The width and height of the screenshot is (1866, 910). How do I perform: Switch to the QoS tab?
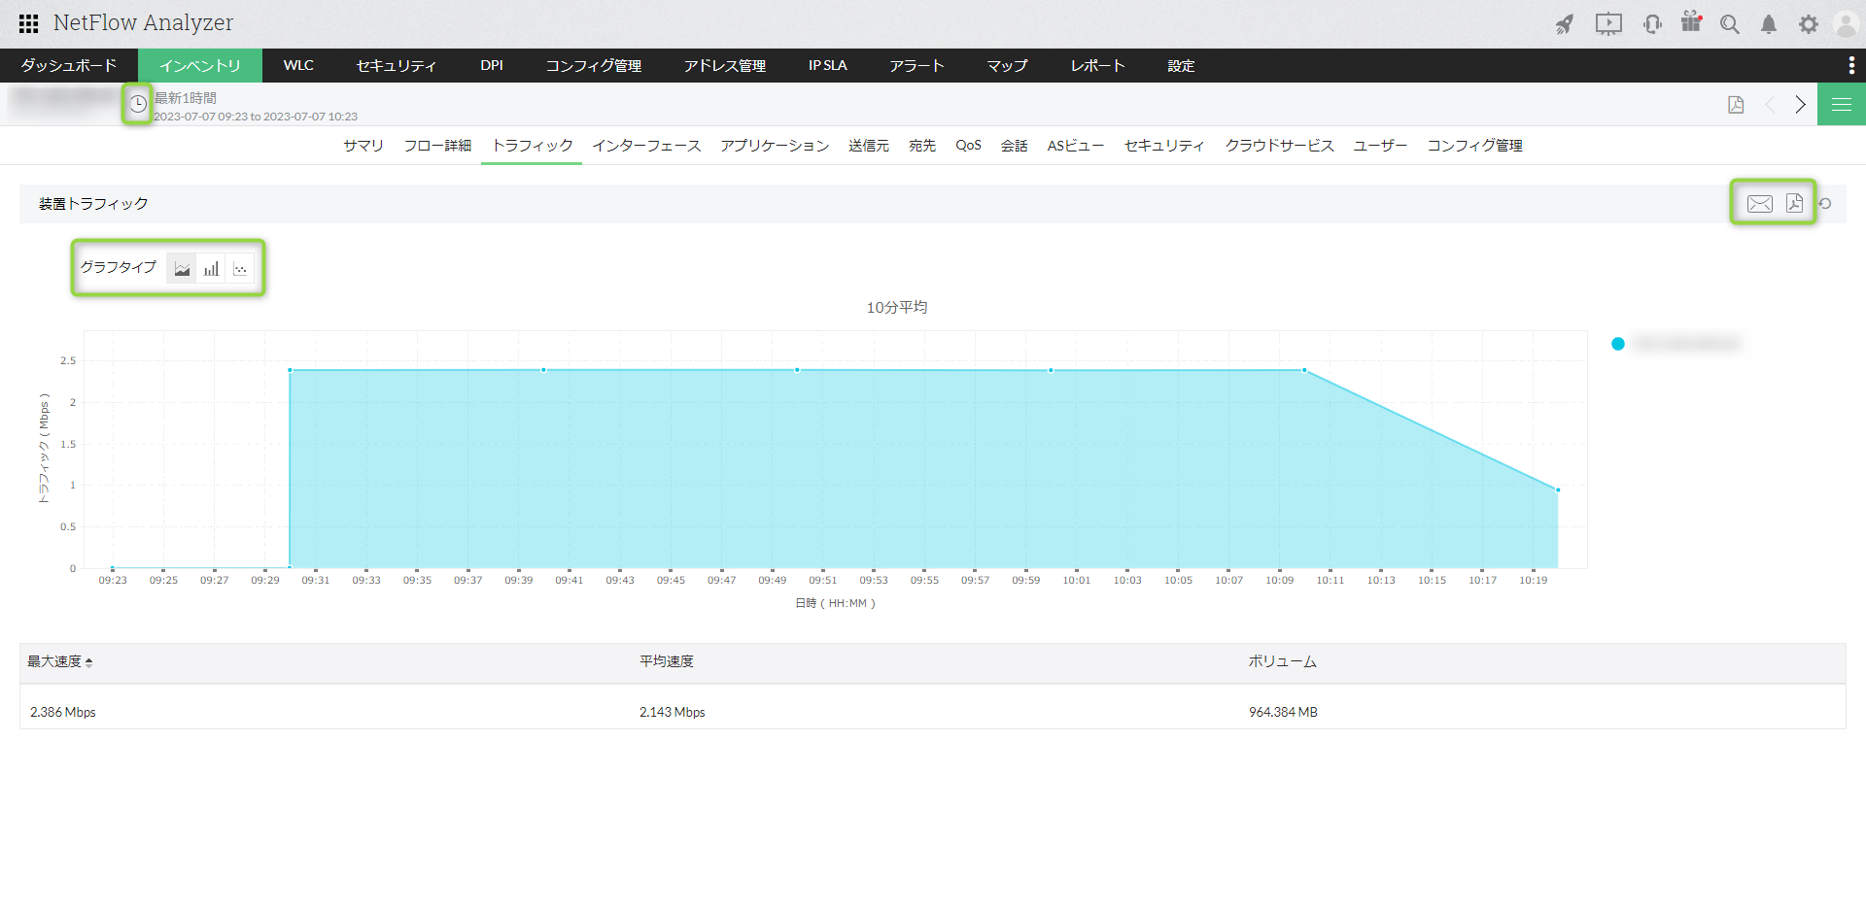[968, 146]
